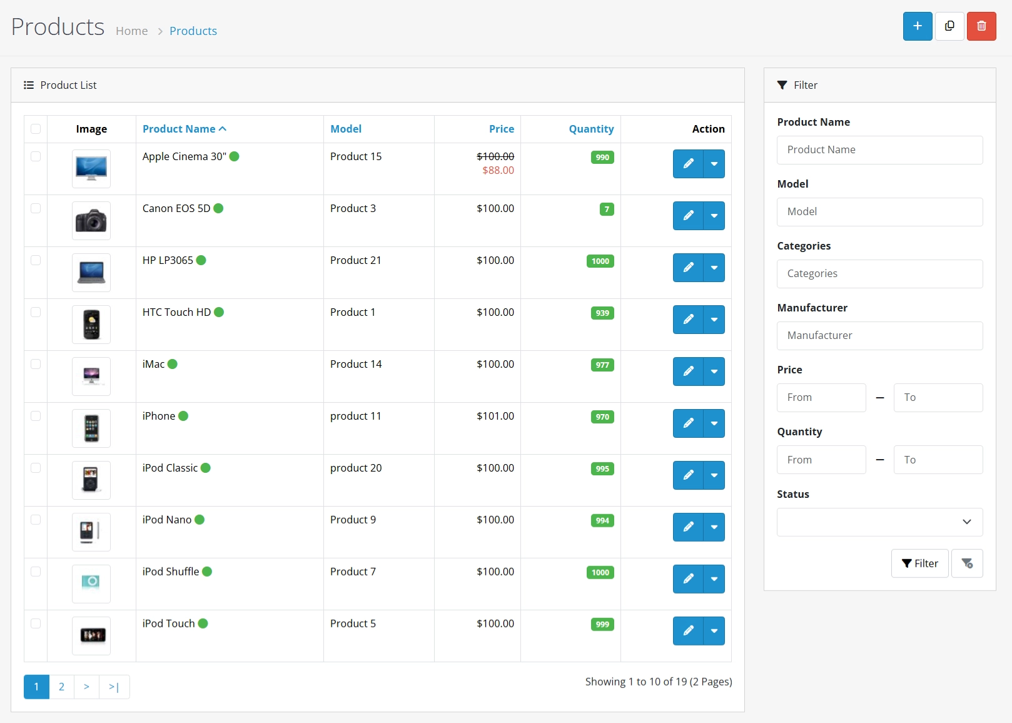
Task: Click the red delete trash icon
Action: point(981,26)
